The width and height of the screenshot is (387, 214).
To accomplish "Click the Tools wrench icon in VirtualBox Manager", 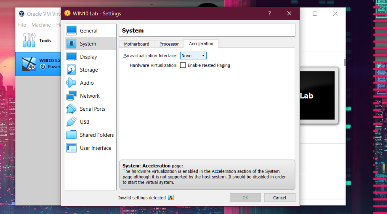I will click(x=29, y=40).
